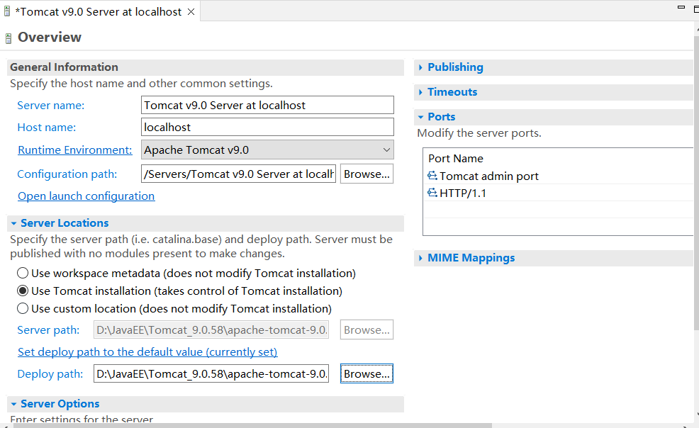Click the HTTP/1.1 port icon
Screen dimensions: 699x428
pos(432,193)
